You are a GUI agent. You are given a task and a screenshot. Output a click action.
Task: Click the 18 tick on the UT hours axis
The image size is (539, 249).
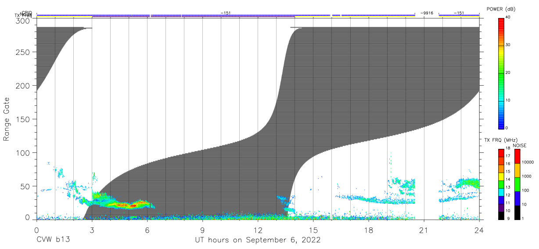click(368, 230)
